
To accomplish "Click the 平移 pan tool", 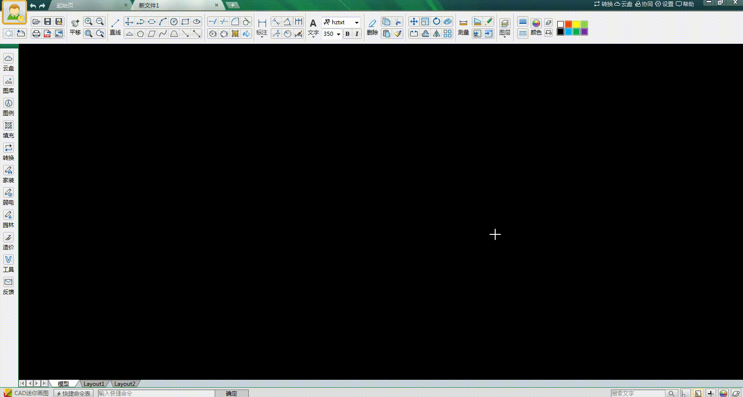I will [75, 27].
